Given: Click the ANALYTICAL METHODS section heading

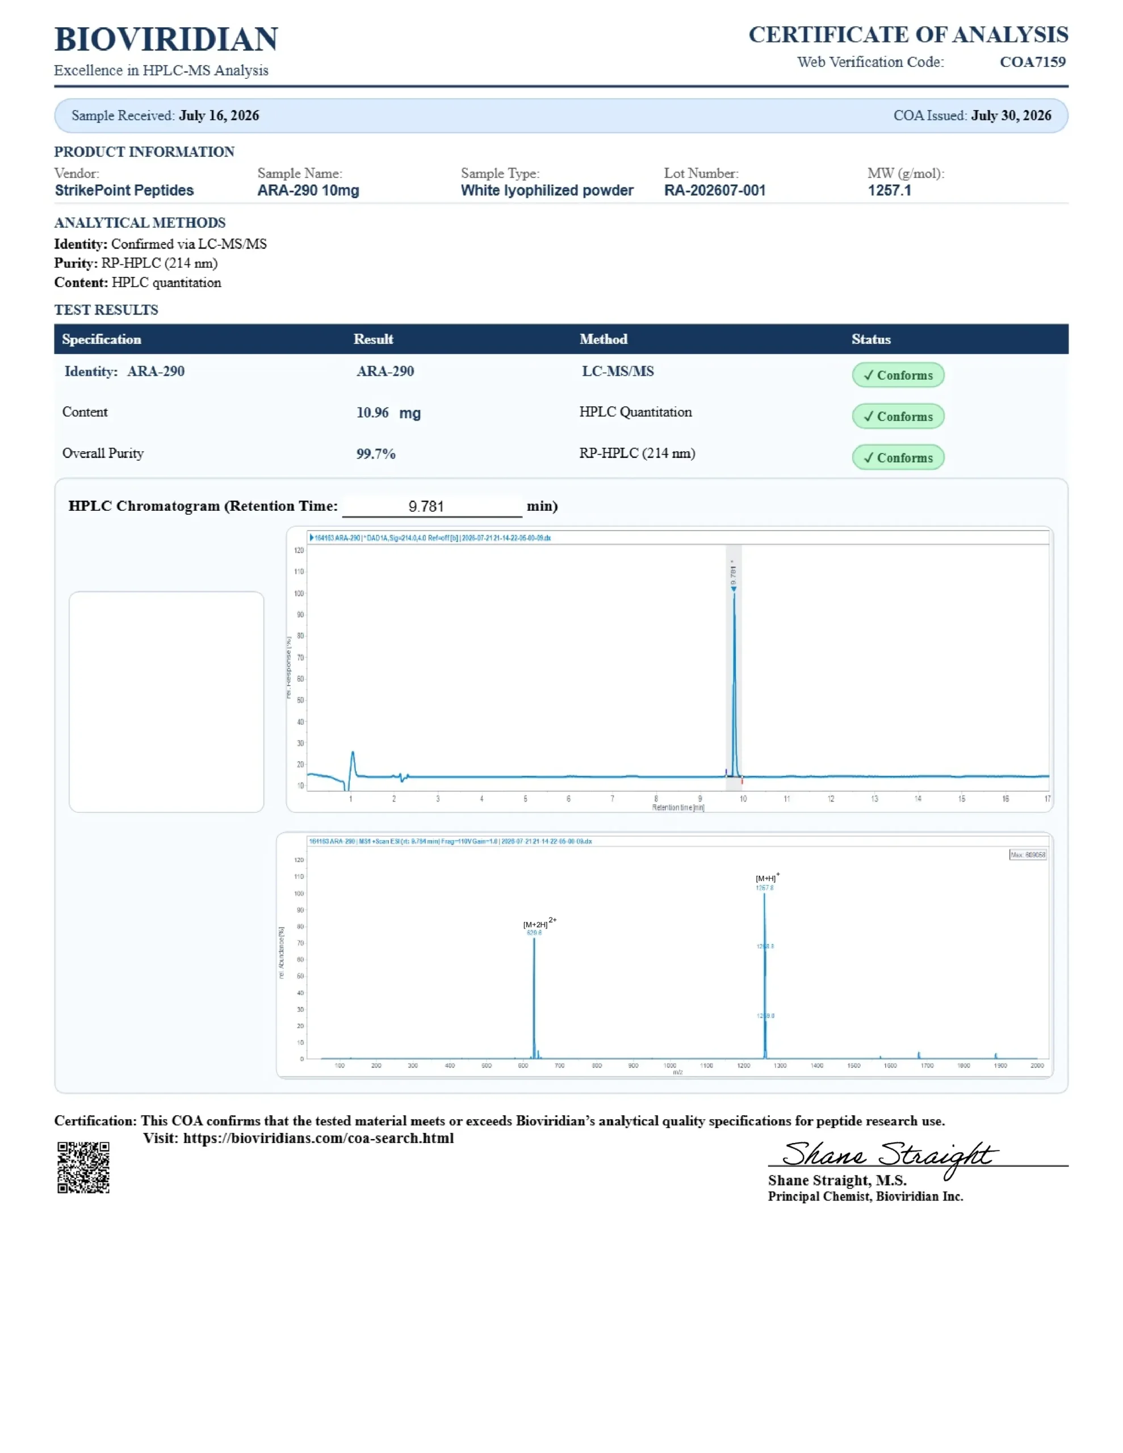Looking at the screenshot, I should [x=140, y=223].
